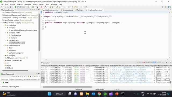Toggle Scroll Lock in Console toolbar
The height and width of the screenshot is (97, 172).
pyautogui.click(x=149, y=62)
